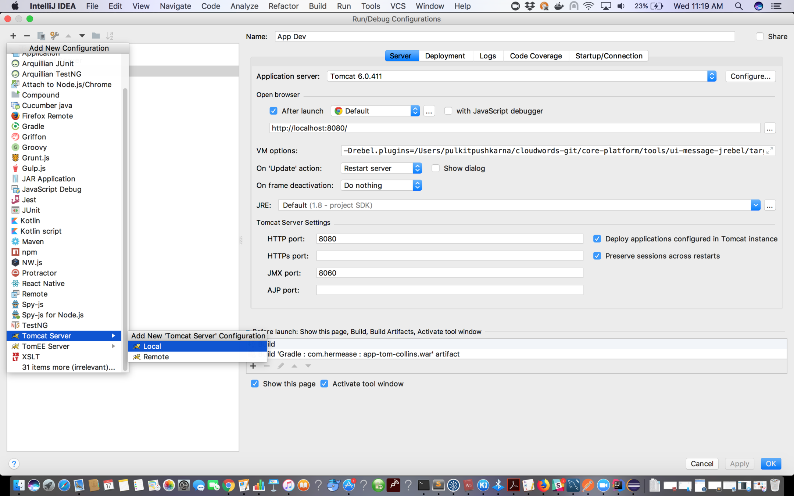Click the Name input field
The width and height of the screenshot is (794, 496).
point(505,36)
